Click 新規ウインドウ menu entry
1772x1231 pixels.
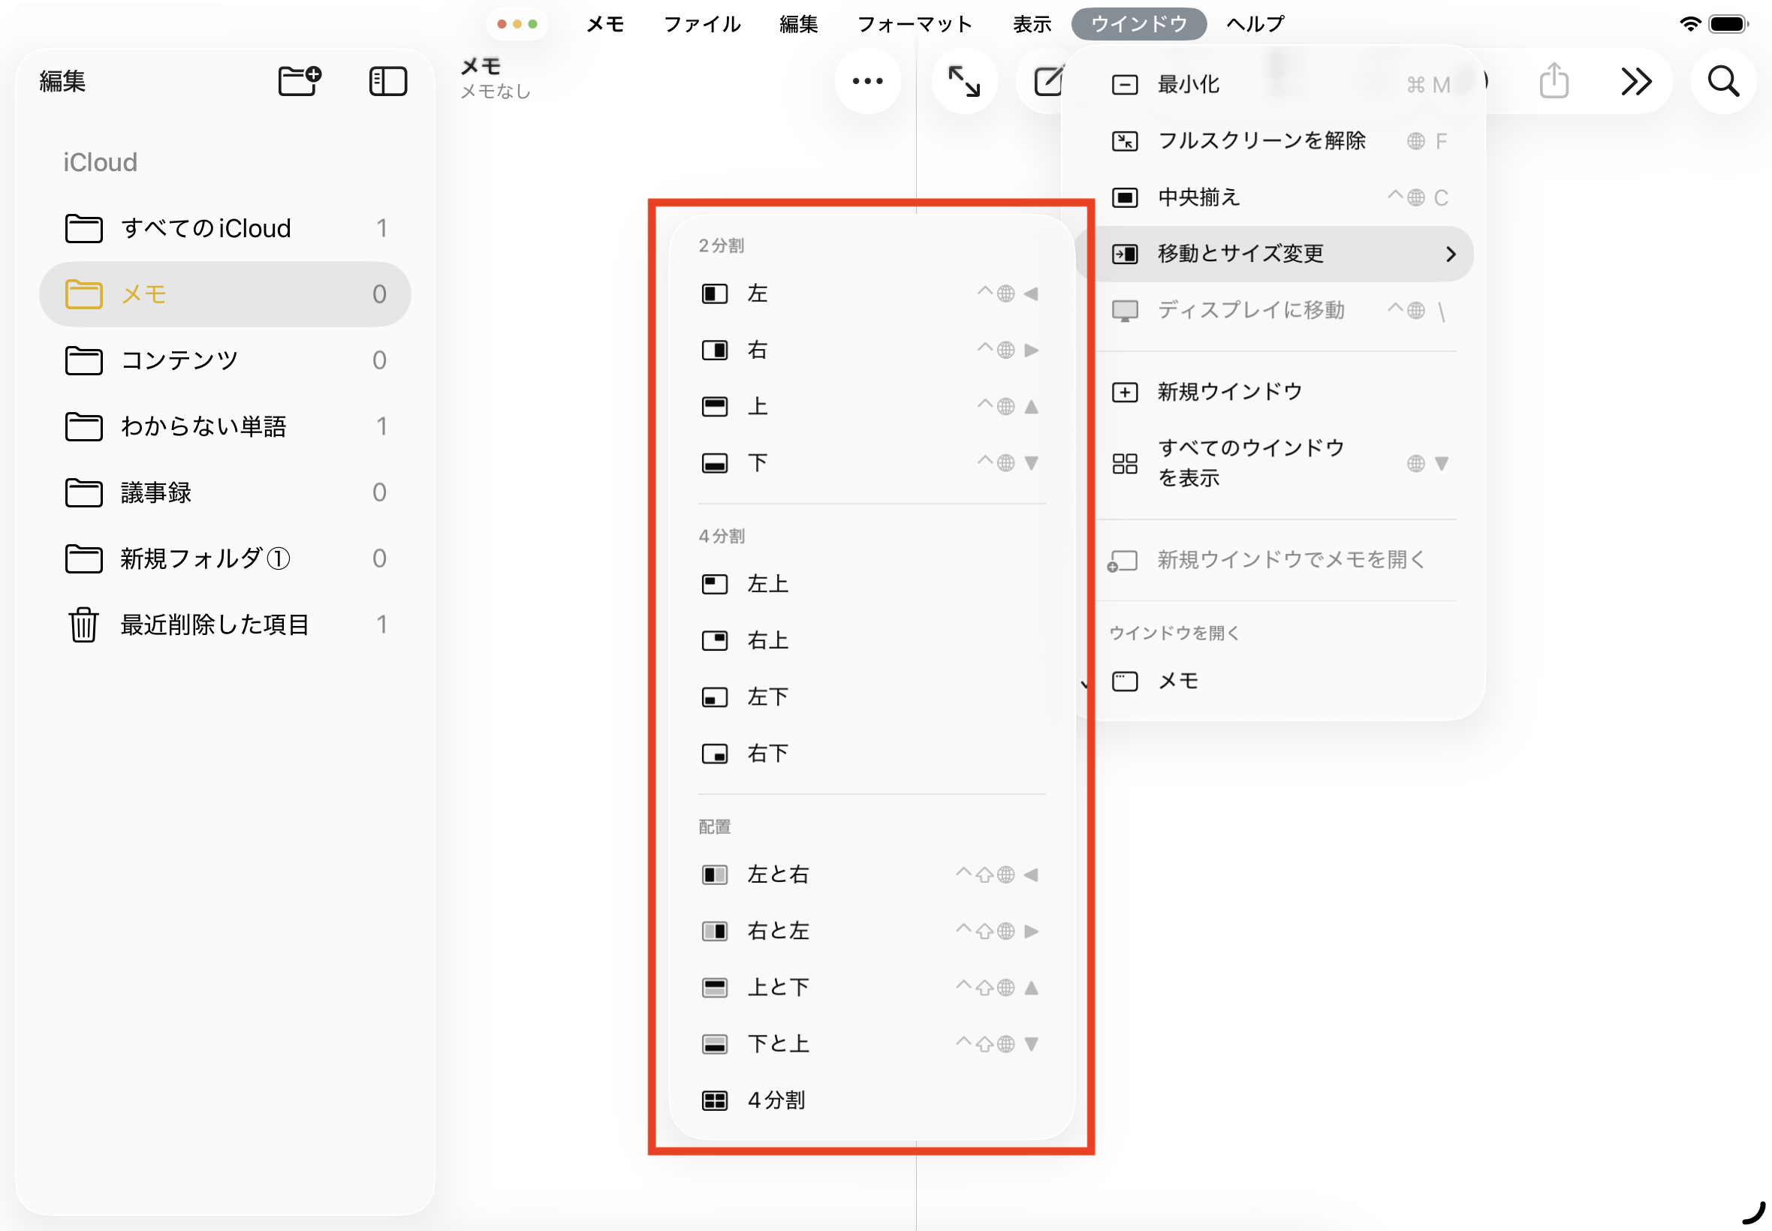pos(1230,392)
